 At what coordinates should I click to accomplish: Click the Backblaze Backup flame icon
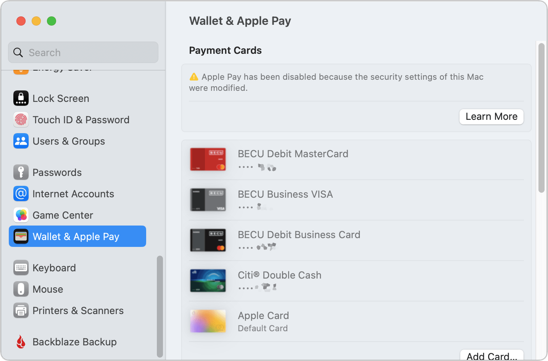(21, 342)
